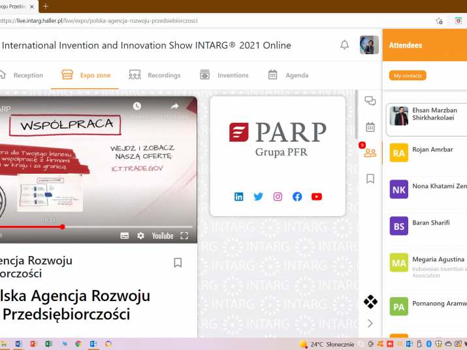The image size is (467, 350).
Task: Seek in the video progress bar
Action: click(x=98, y=227)
